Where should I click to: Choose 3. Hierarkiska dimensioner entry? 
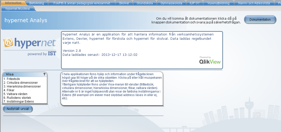pyautogui.click(x=25, y=86)
